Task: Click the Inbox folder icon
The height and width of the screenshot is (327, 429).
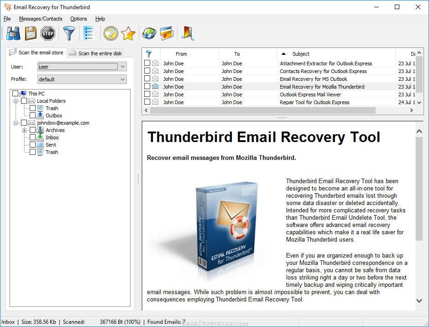Action: pos(40,137)
